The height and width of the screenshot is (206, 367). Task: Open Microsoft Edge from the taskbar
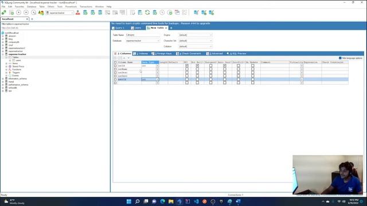tap(162, 201)
